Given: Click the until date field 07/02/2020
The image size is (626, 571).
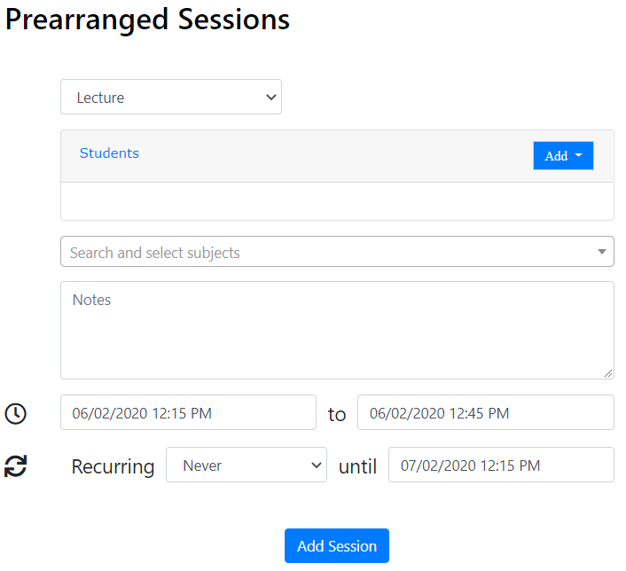Looking at the screenshot, I should 500,465.
